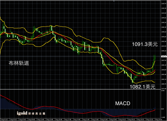Viewport: 167px width, 121px height.
Task: Click the igold logo watermark
Action: (22, 113)
